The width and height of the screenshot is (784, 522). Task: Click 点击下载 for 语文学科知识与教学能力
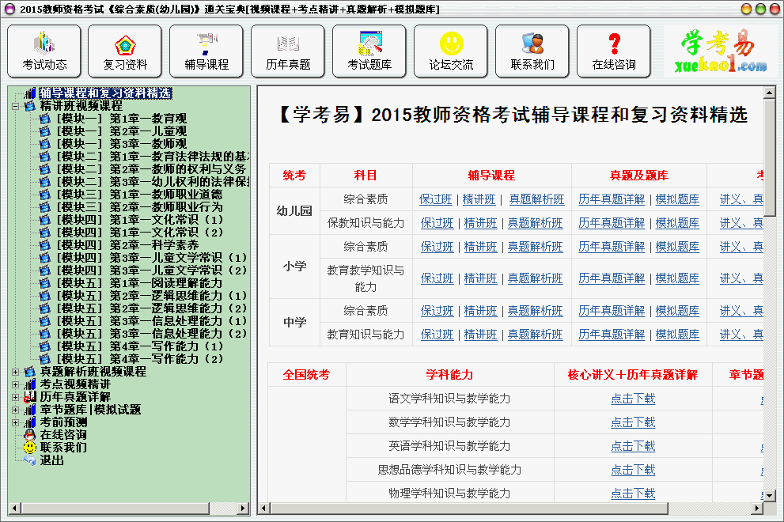[x=633, y=399]
